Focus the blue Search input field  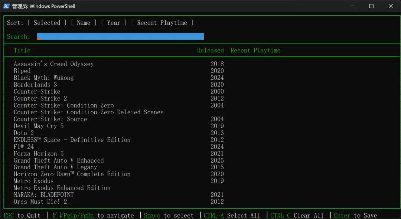click(120, 36)
